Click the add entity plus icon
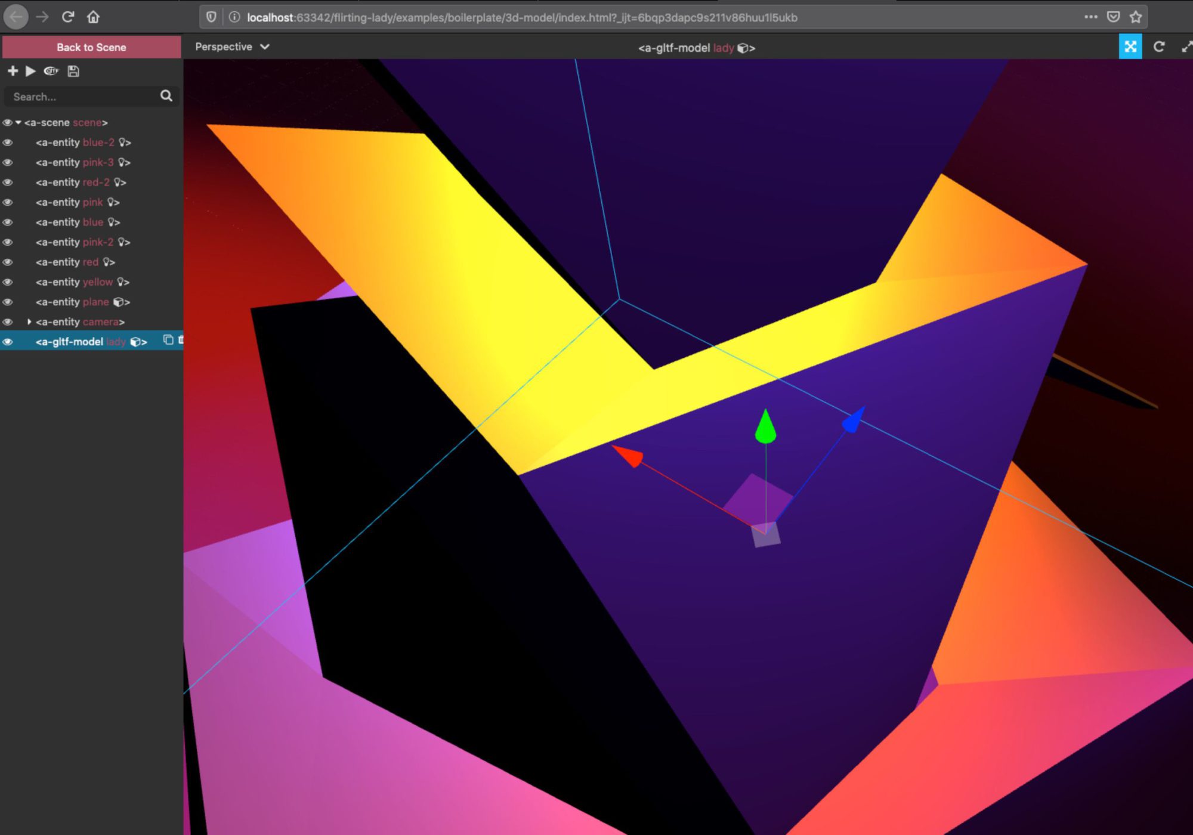The height and width of the screenshot is (835, 1193). (13, 71)
